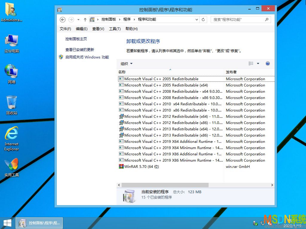
Task: Click the icon of Visual C++ 2012 (x64)
Action: coord(121,117)
